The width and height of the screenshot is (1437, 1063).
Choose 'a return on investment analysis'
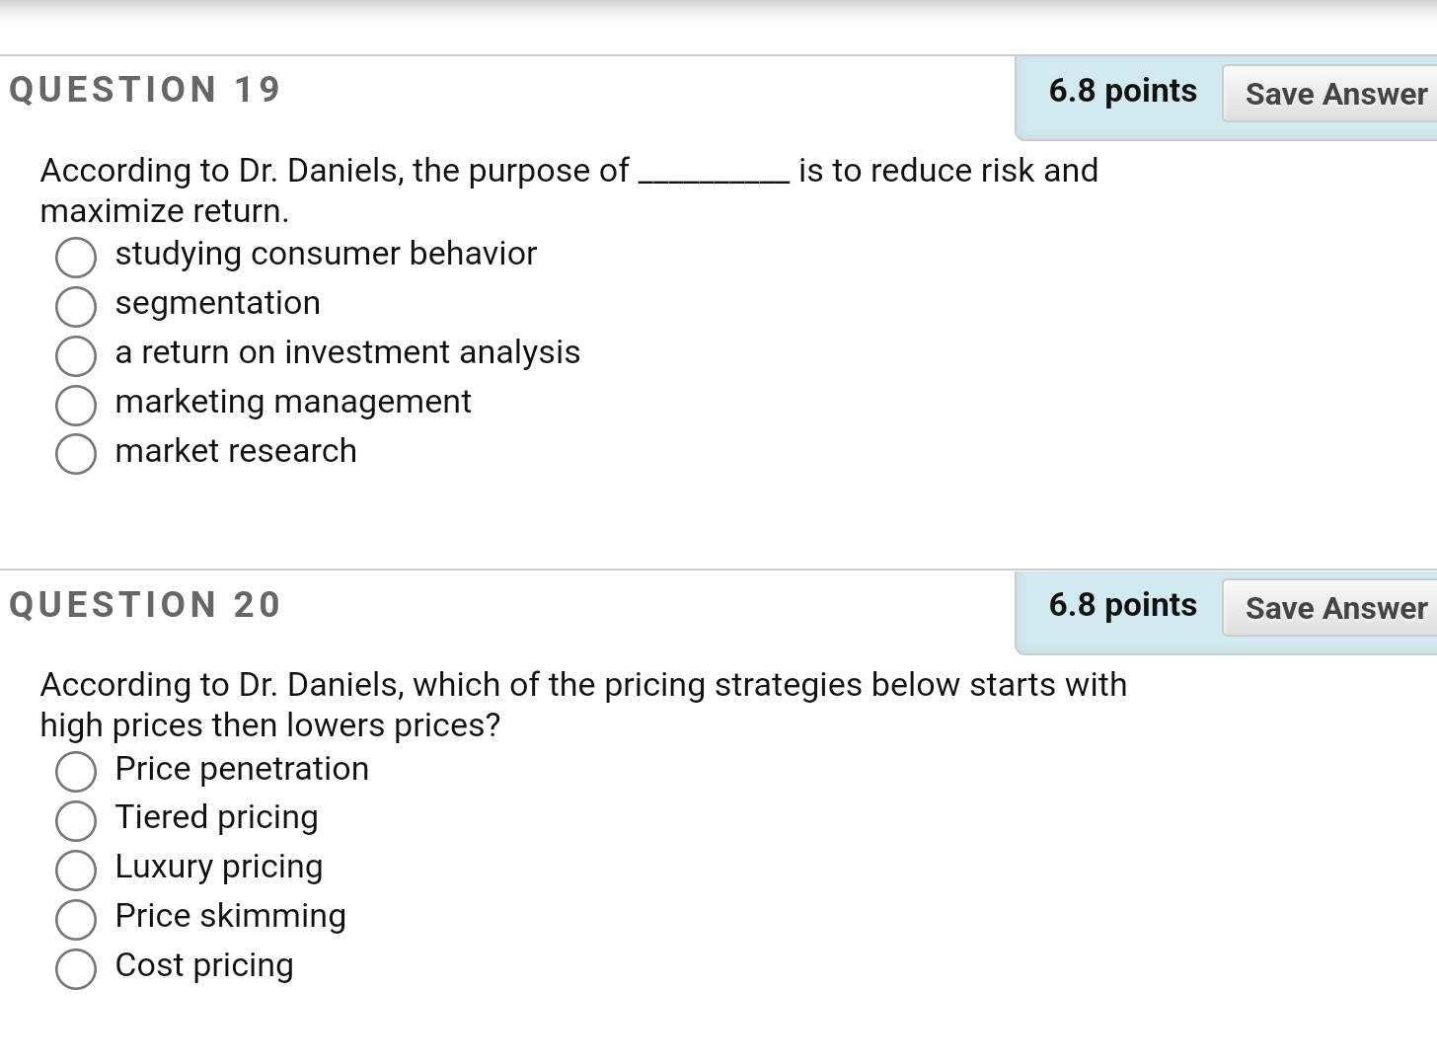pos(76,356)
